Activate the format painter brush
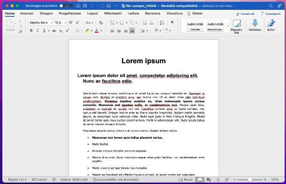Screen dimensions: 286x184 20,32
